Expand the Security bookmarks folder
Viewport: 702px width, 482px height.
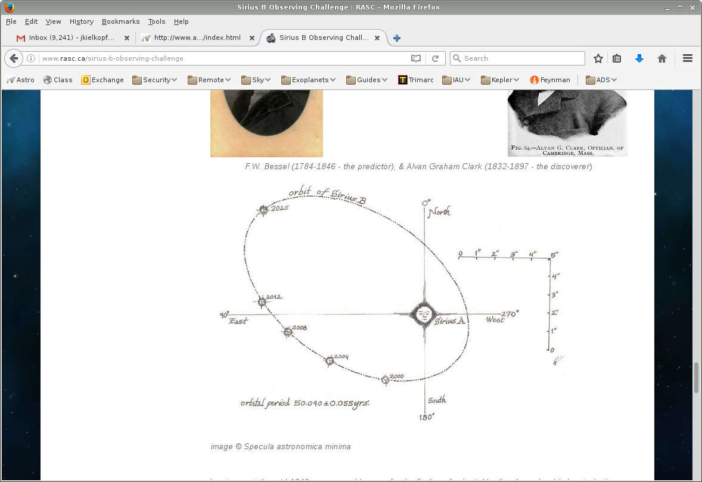click(x=155, y=80)
